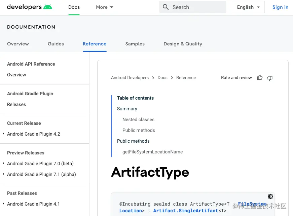Click the Rate and review label
The image size is (293, 216).
tap(236, 77)
